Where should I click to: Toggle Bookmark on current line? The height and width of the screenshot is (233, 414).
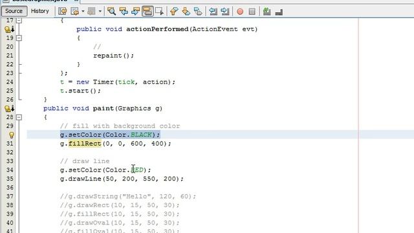(x=198, y=11)
